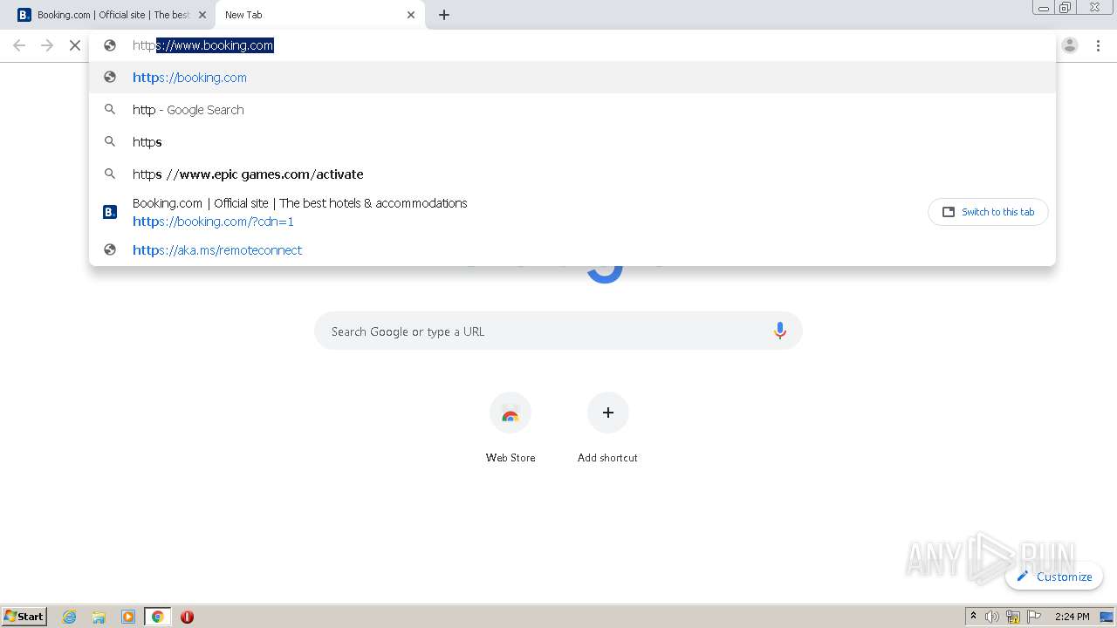This screenshot has height=628, width=1117.
Task: Click the 'Switch to this tab' button
Action: [988, 212]
